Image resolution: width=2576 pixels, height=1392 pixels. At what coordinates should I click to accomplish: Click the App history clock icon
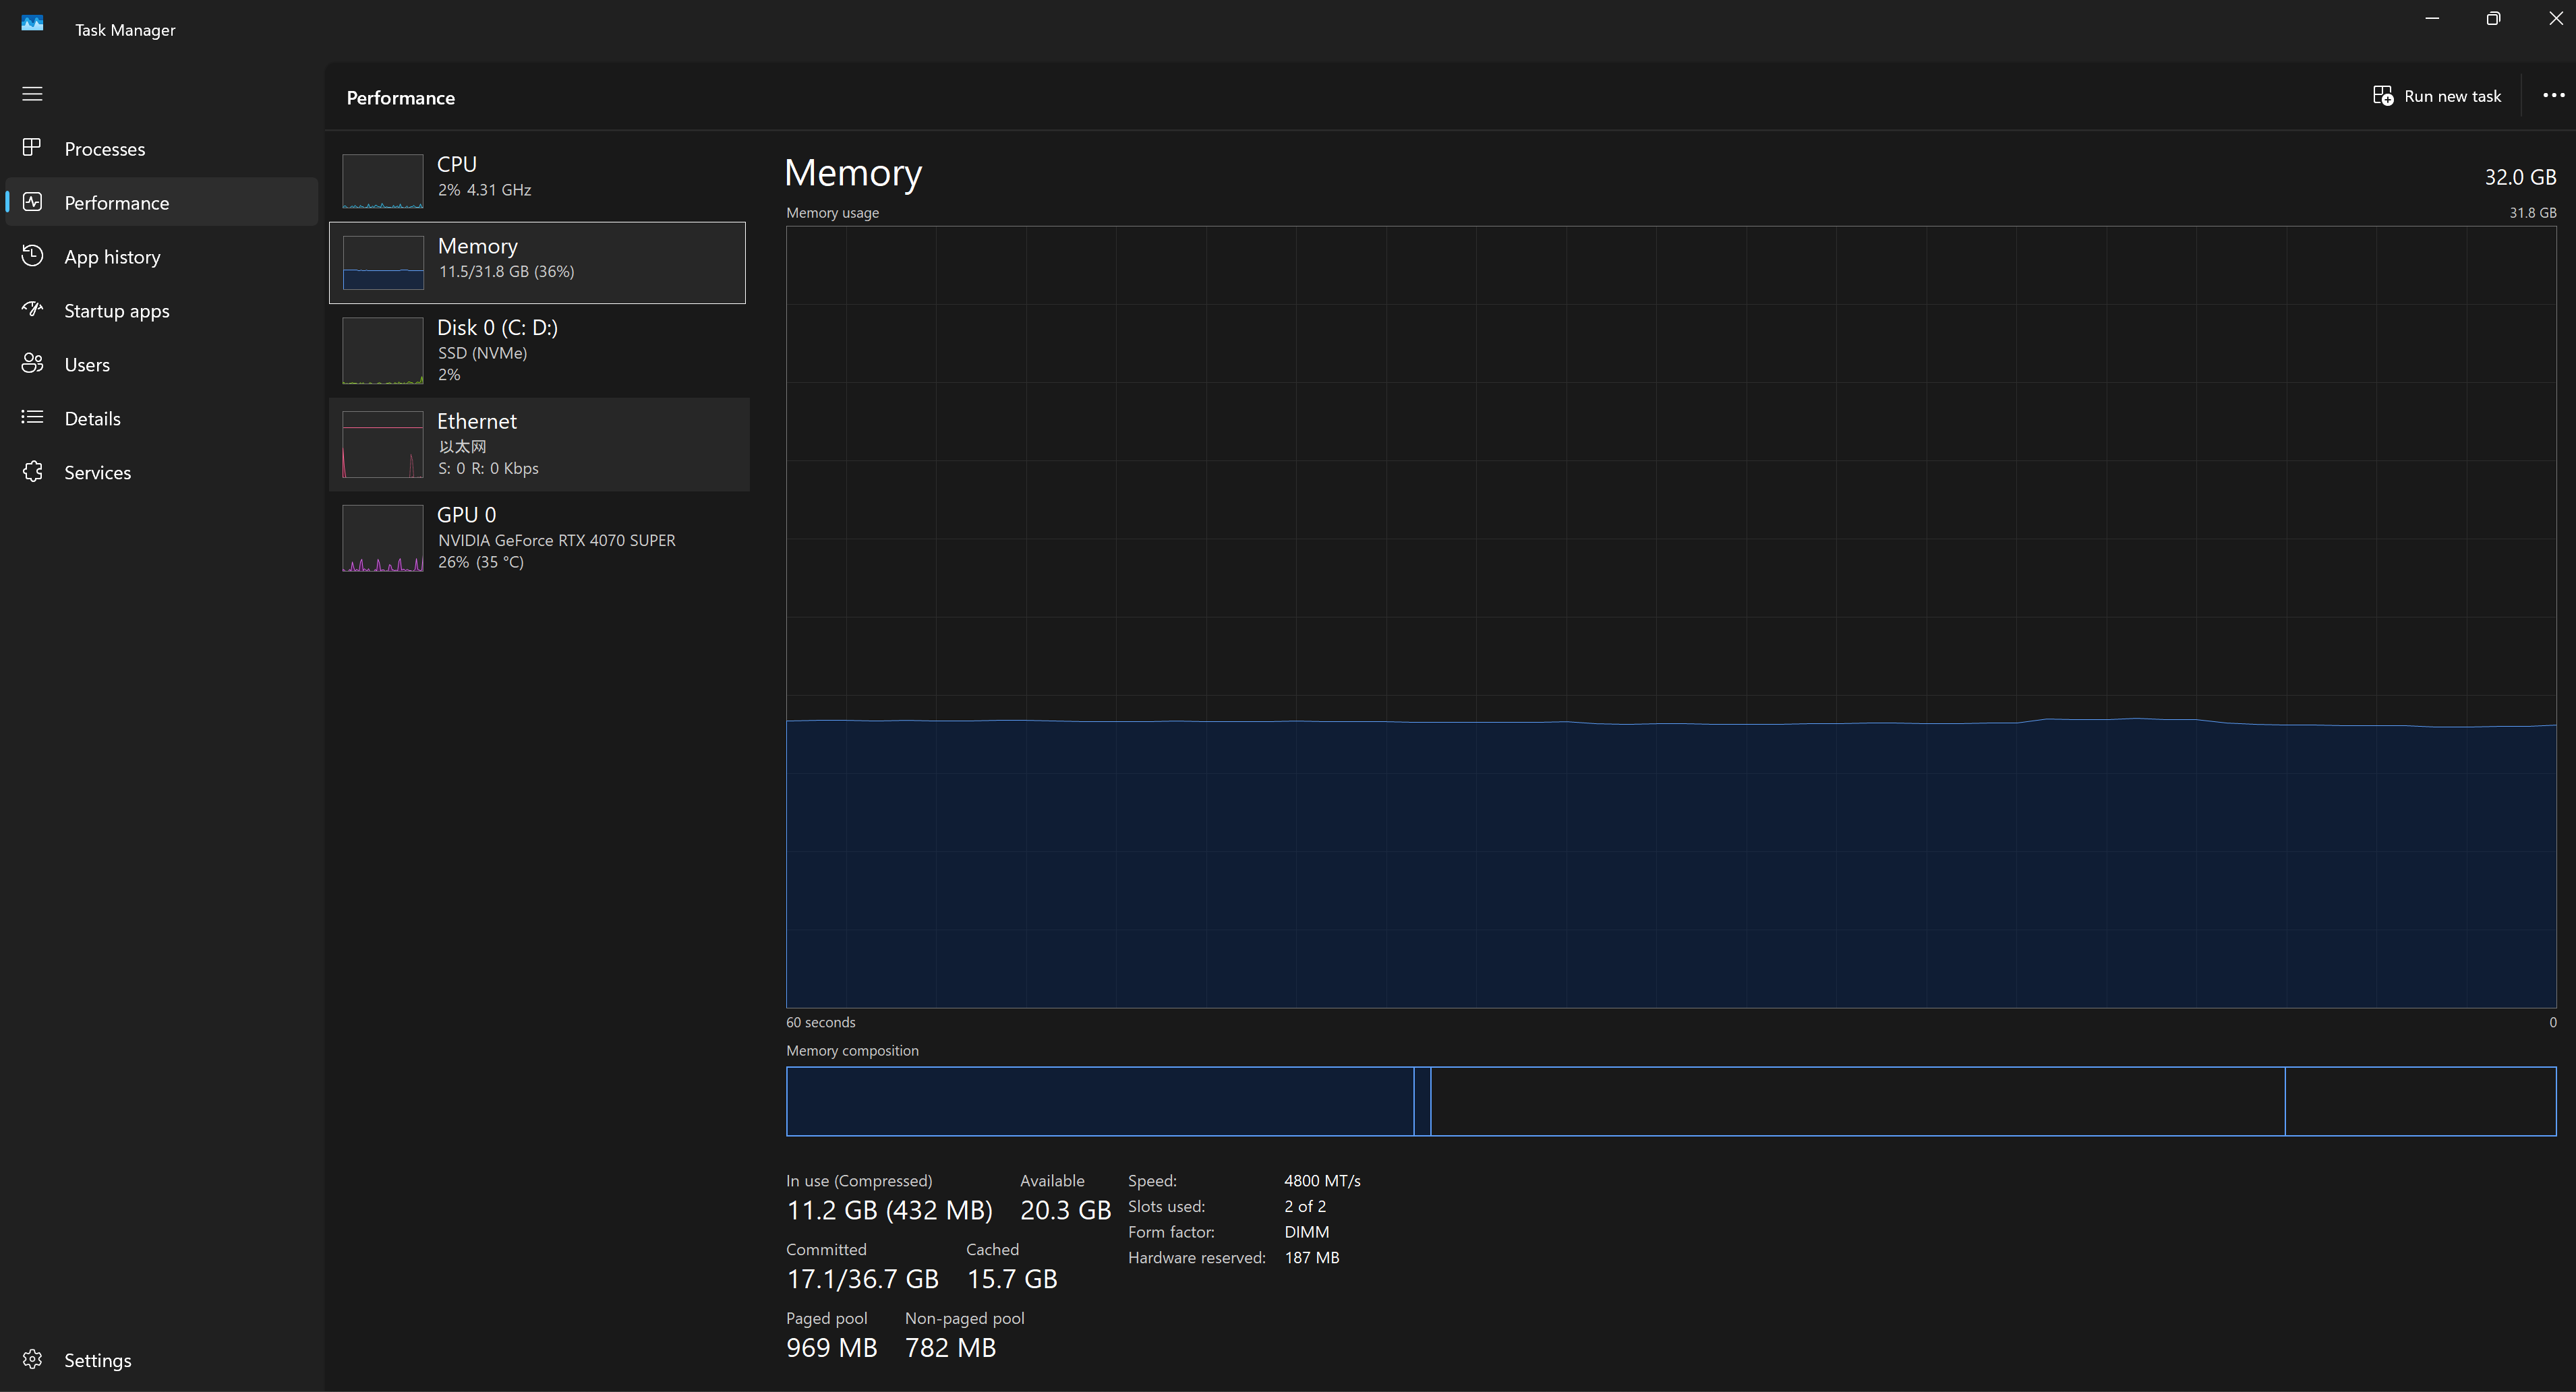click(x=32, y=255)
